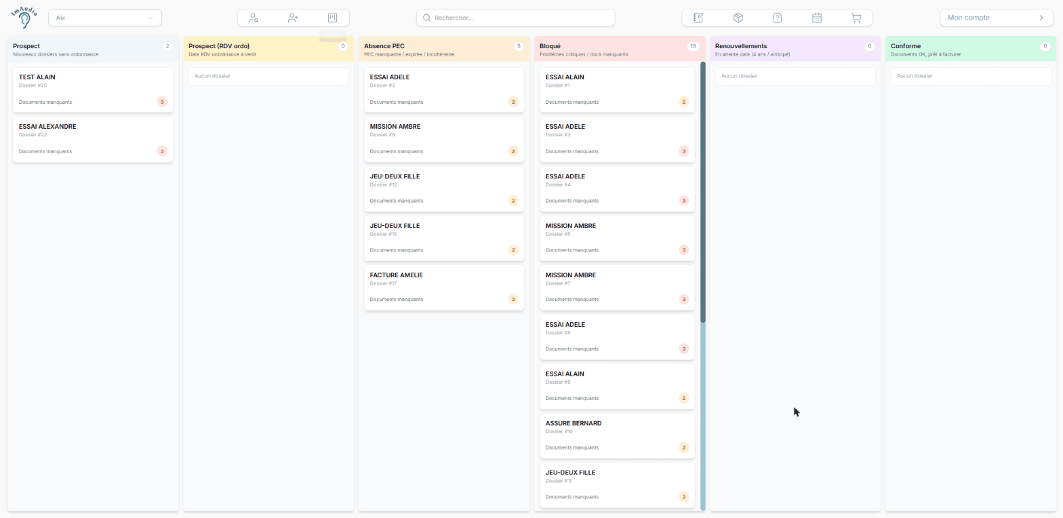The image size is (1063, 518).
Task: Click the ImAudio ear logo
Action: coord(24,17)
